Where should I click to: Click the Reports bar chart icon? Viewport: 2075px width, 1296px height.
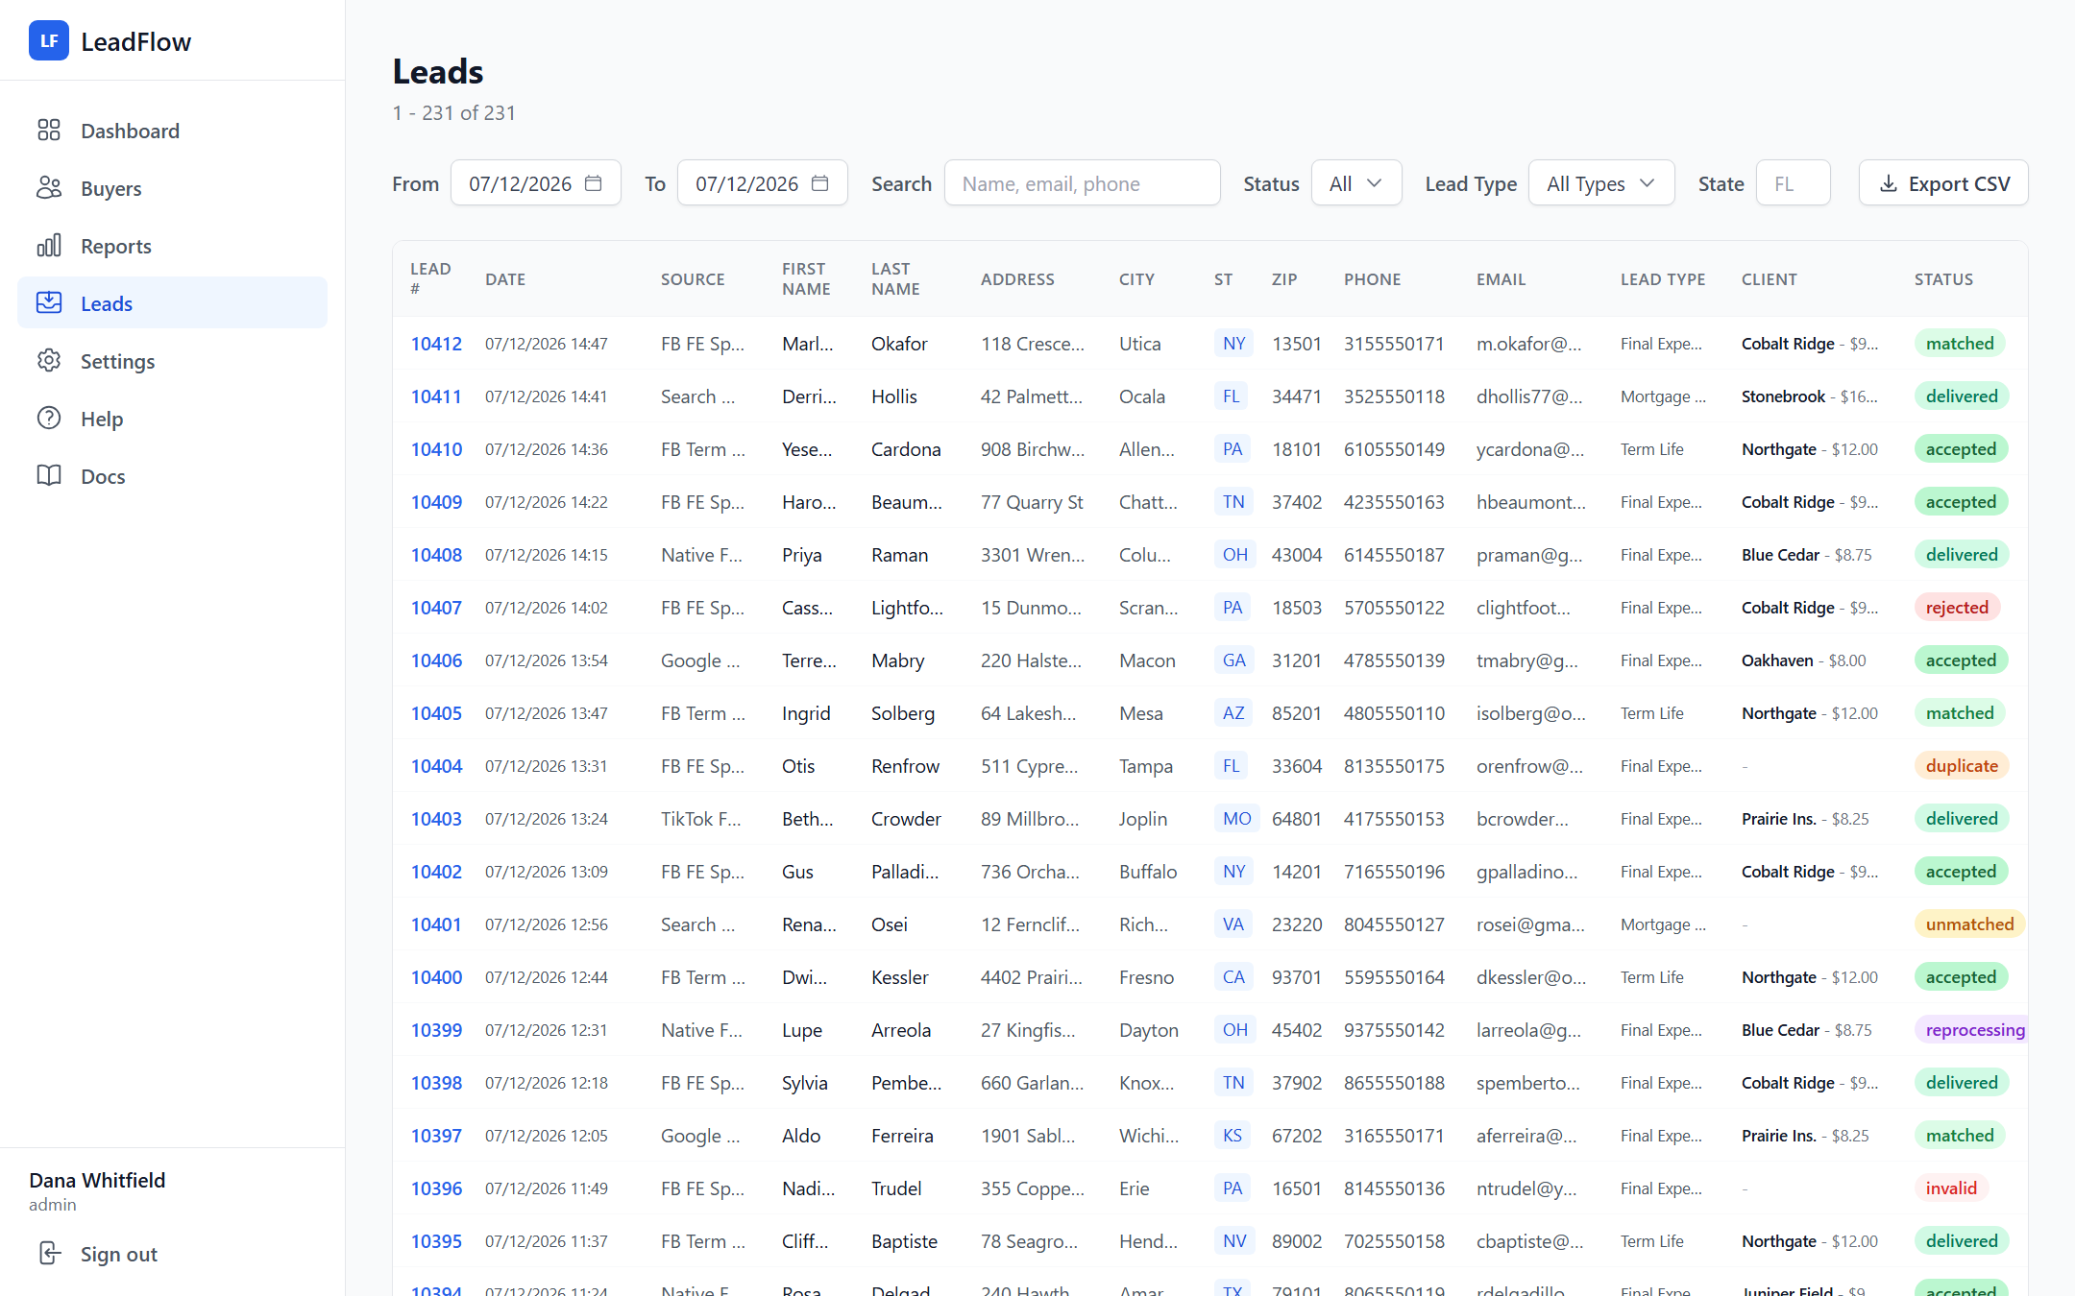(49, 245)
